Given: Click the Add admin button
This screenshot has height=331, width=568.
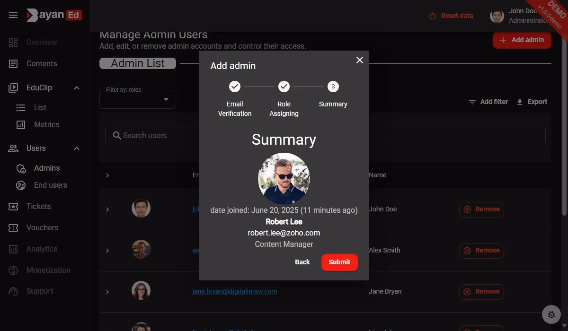Looking at the screenshot, I should [522, 40].
